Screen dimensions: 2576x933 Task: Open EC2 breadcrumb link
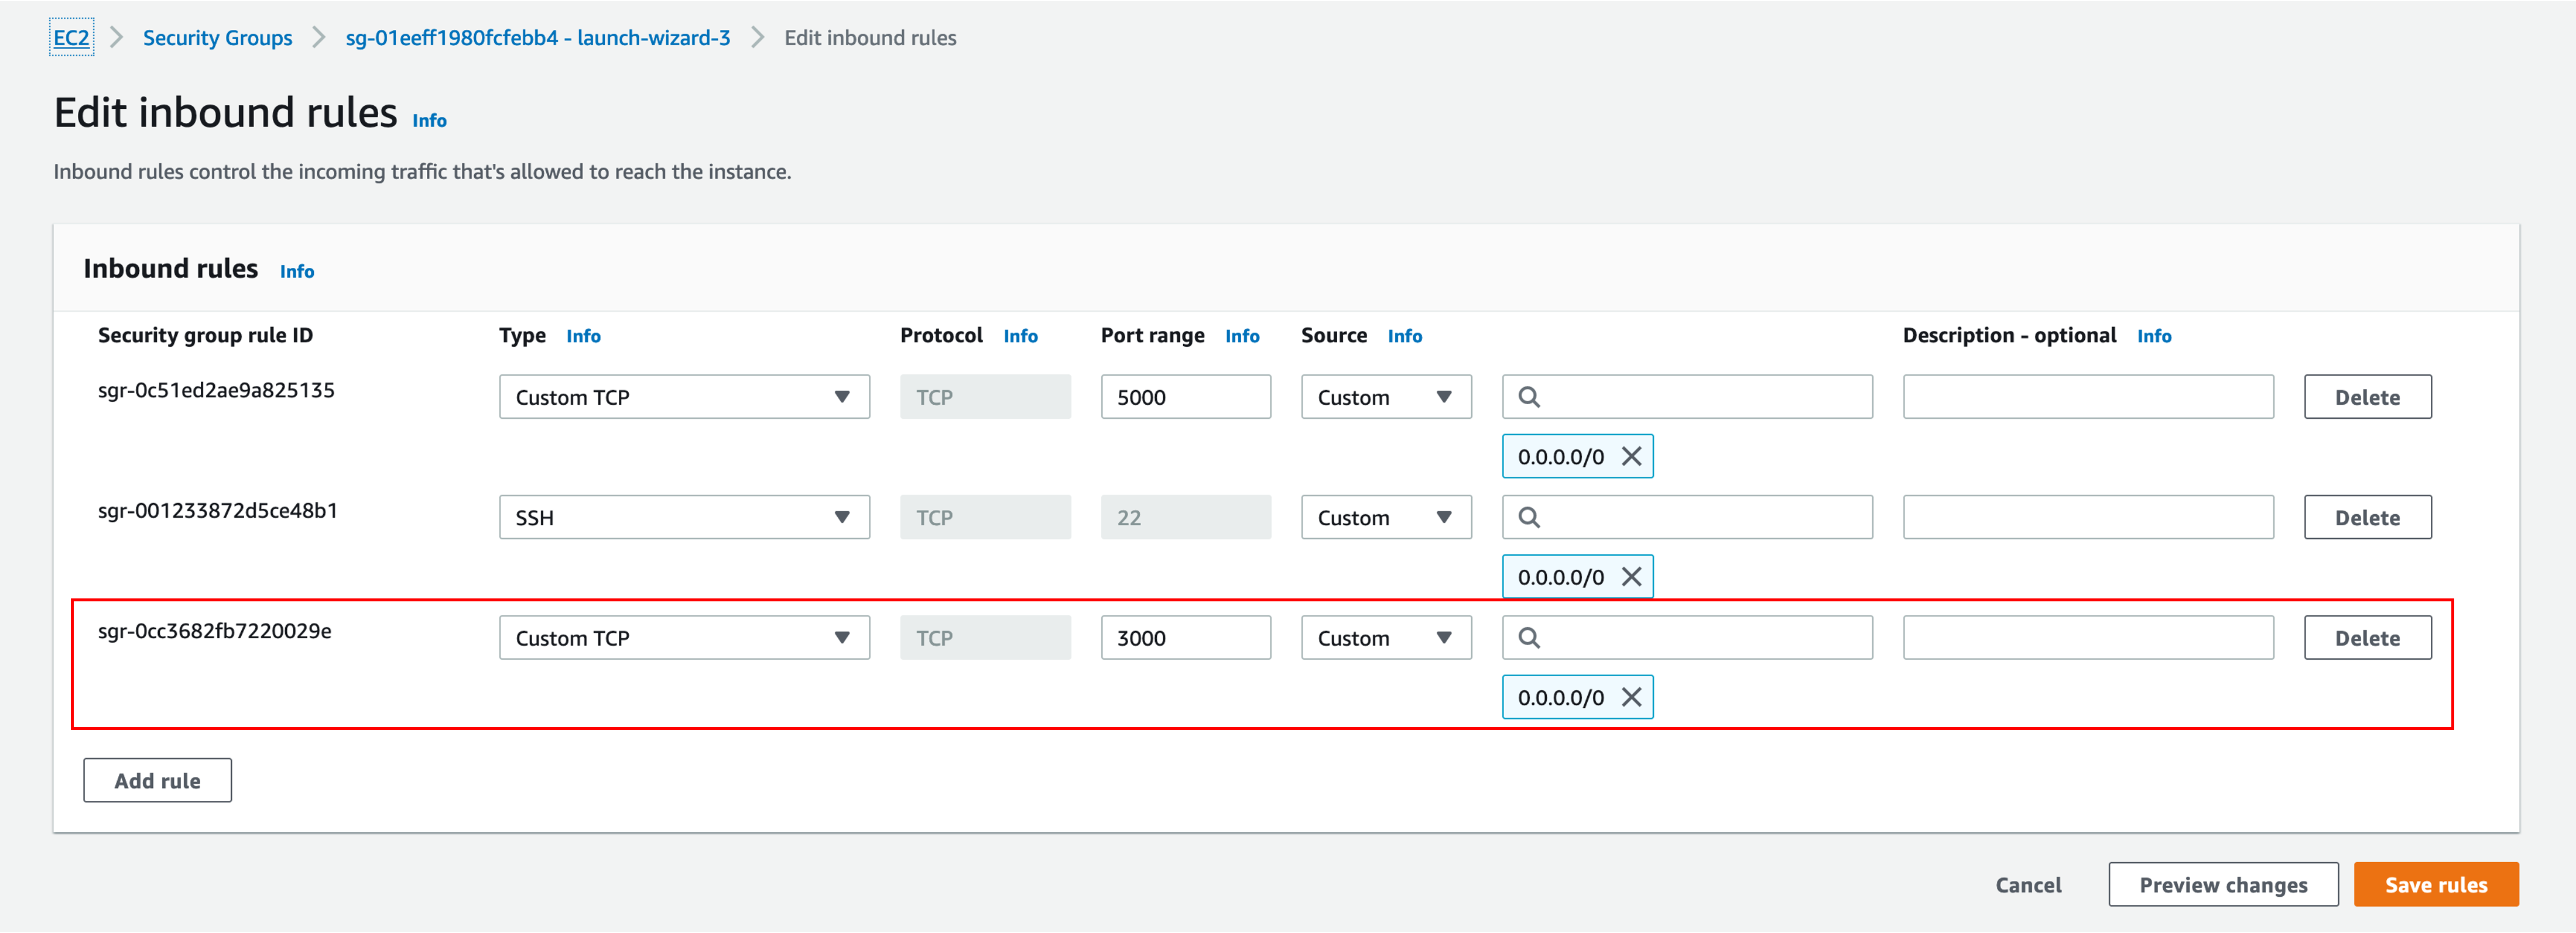click(x=71, y=38)
